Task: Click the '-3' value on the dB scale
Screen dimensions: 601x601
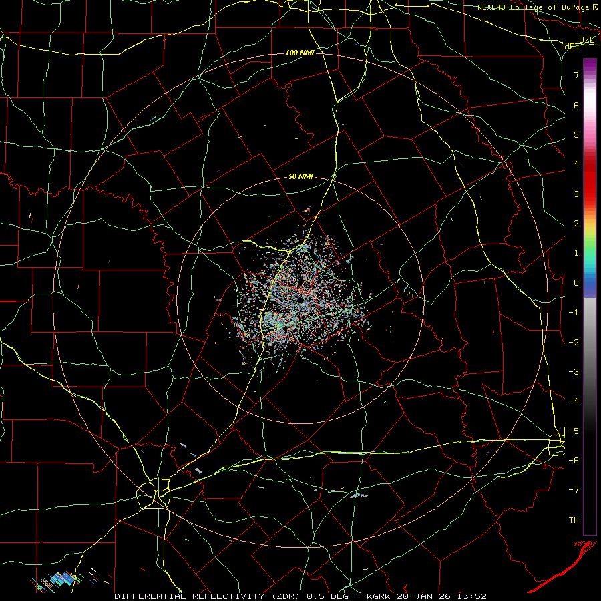Action: click(574, 372)
